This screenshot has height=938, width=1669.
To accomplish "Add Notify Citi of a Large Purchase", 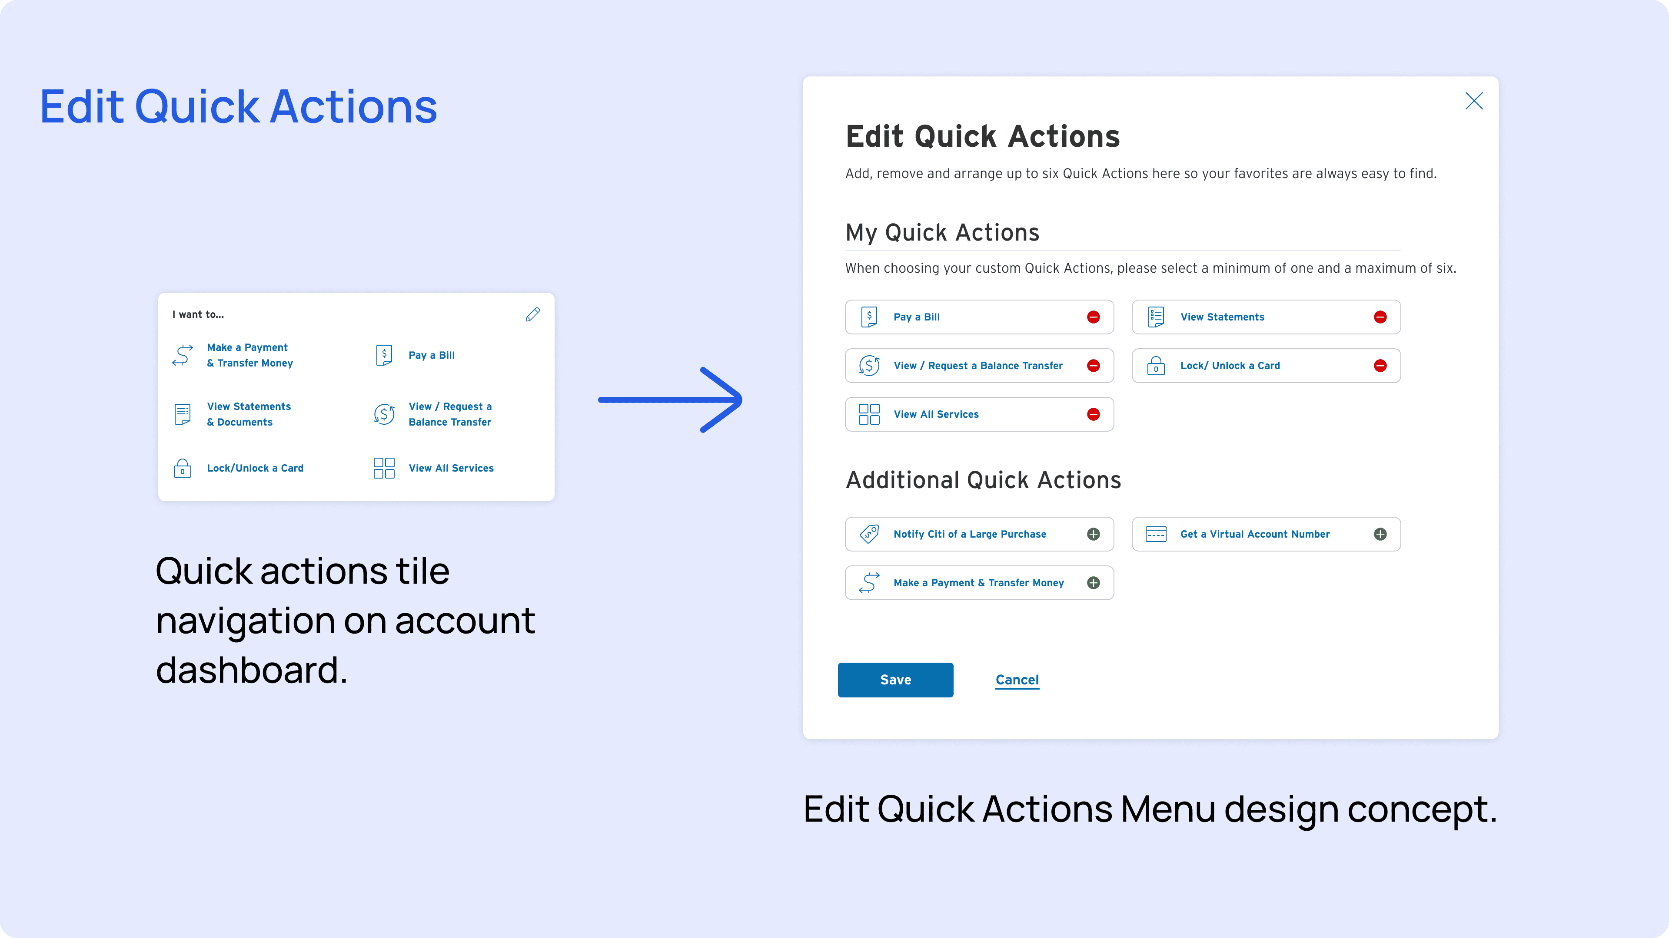I will click(1093, 534).
